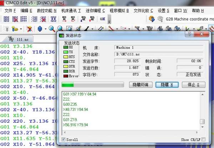Screen dimensions: 214x148
Task: Stop sending with the 停止 S button
Action: point(194,85)
